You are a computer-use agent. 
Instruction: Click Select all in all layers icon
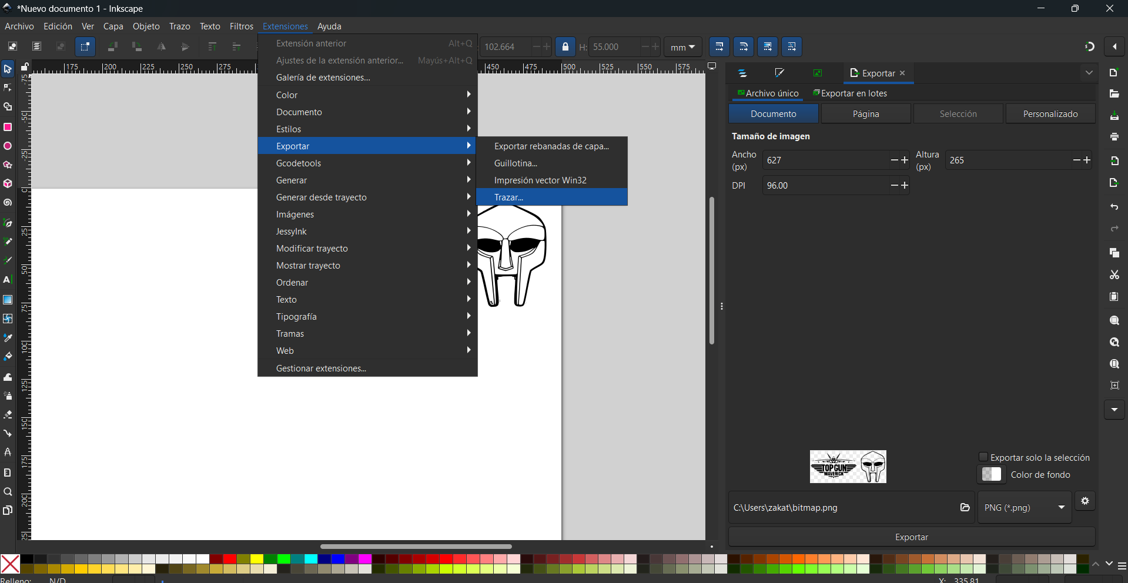click(36, 46)
